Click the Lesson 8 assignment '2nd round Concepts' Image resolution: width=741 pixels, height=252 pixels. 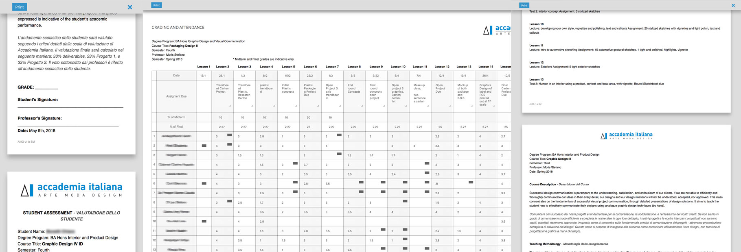(x=354, y=96)
